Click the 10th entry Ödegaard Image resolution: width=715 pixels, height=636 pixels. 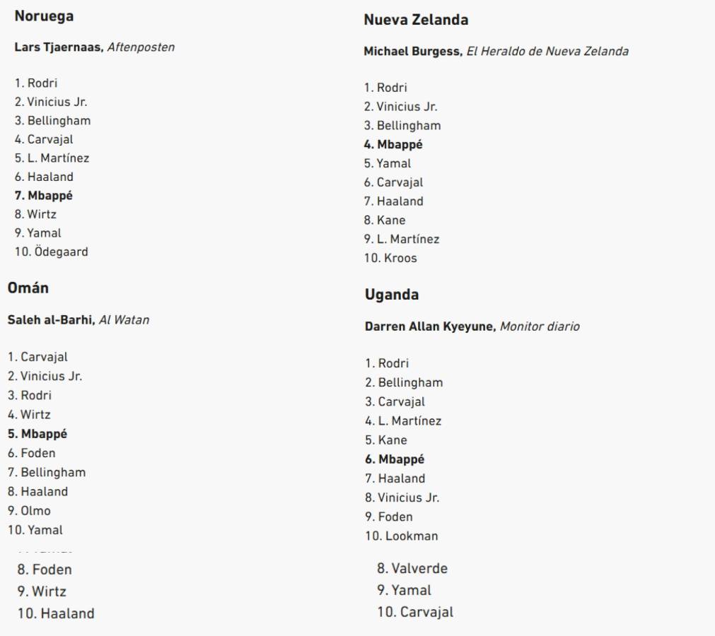(47, 252)
